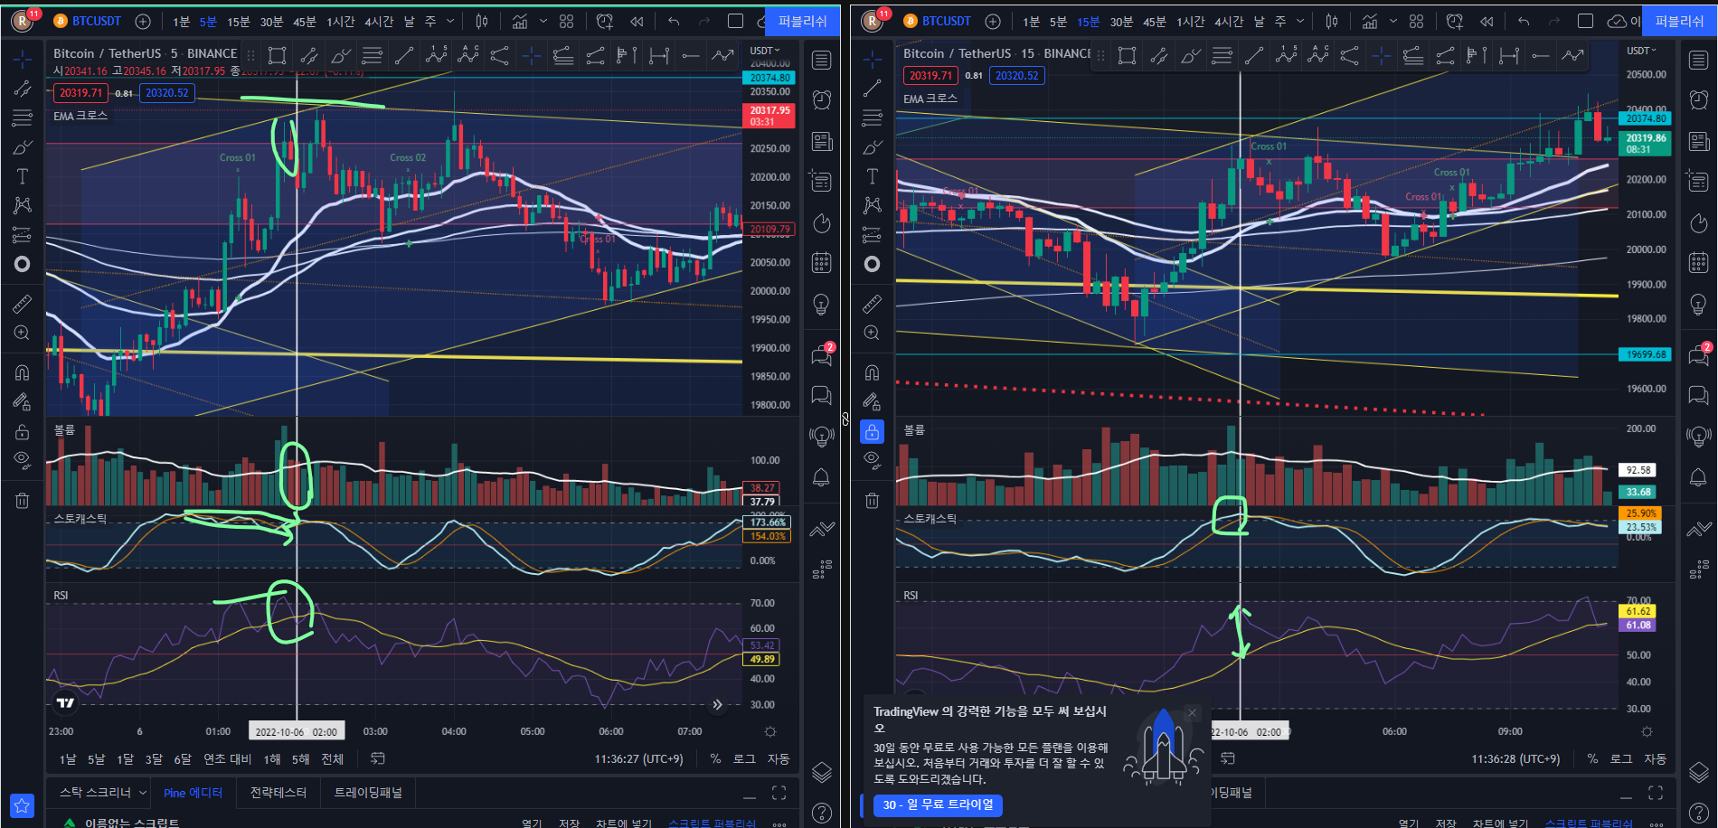This screenshot has width=1718, height=828.
Task: Open script more options ellipsis in left window
Action: click(x=779, y=823)
